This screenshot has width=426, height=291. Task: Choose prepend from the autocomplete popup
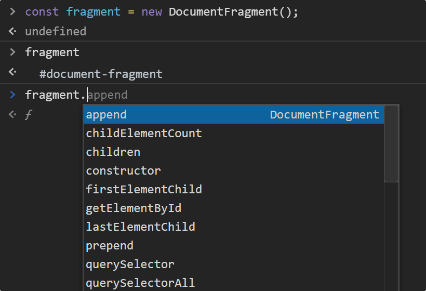click(110, 246)
